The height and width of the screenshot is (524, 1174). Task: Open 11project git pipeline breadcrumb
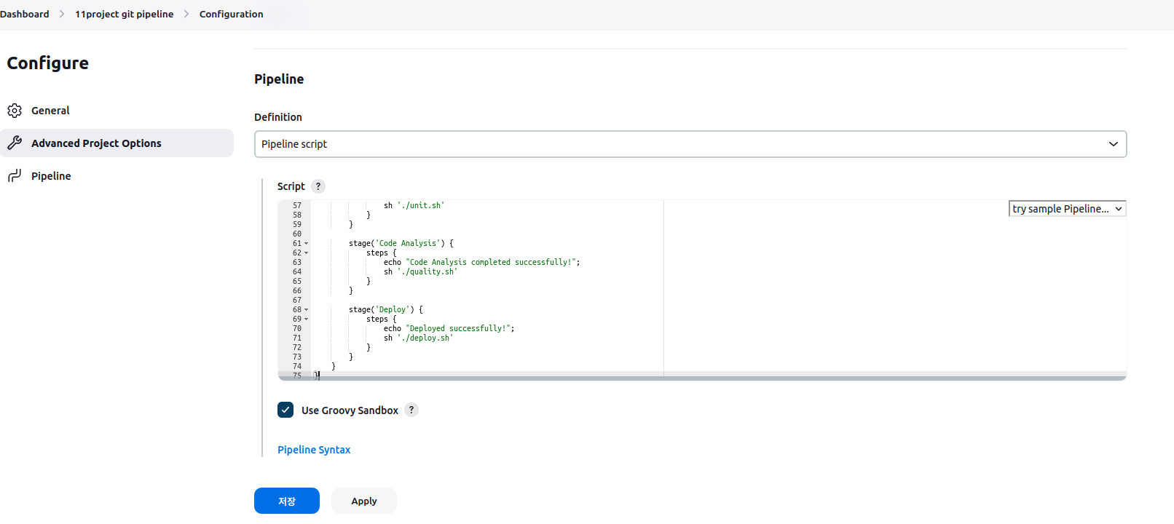click(125, 14)
